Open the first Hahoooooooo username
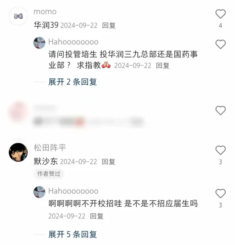The width and height of the screenshot is (235, 245). point(73,42)
